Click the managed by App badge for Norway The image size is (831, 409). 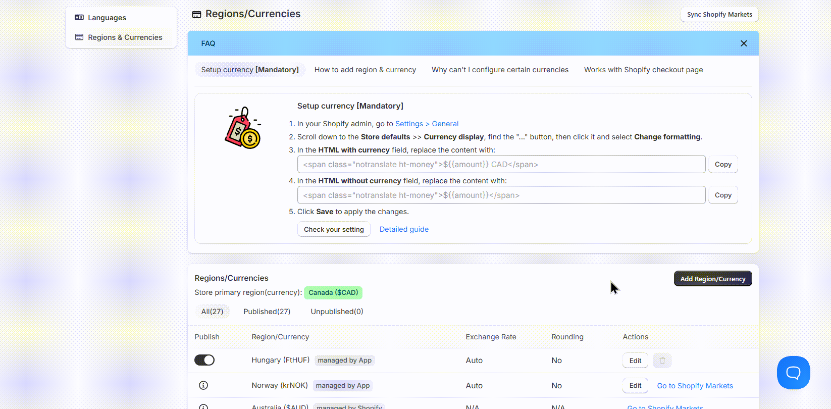343,386
